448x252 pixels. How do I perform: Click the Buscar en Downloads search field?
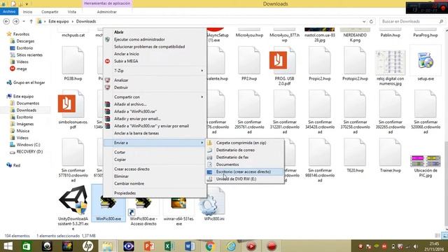tap(412, 22)
